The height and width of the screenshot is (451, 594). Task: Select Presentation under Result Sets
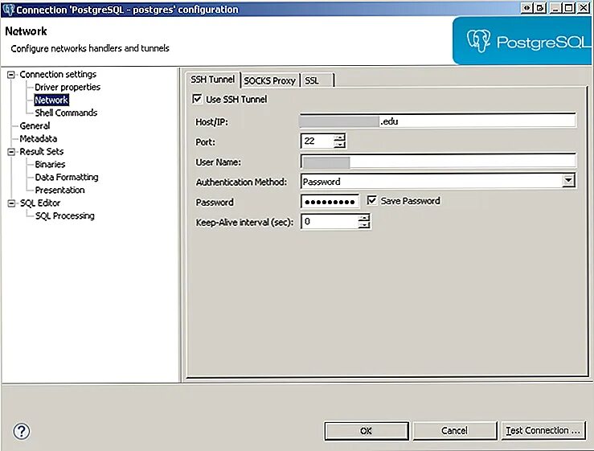[59, 191]
